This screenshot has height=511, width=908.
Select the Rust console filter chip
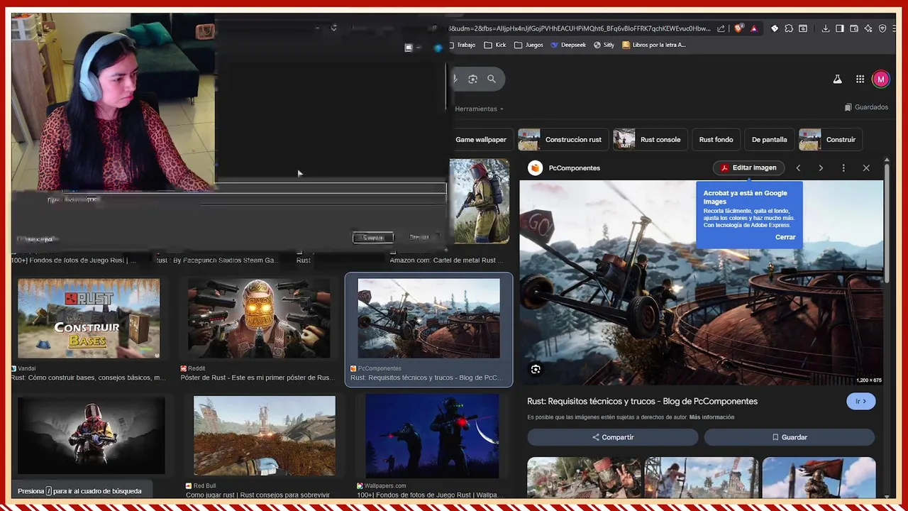point(650,140)
